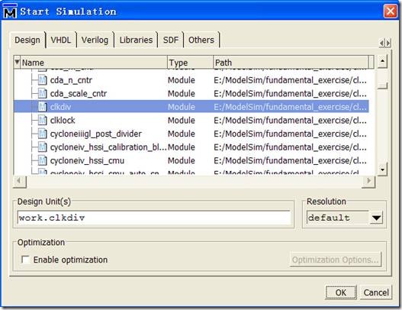Screen dimensions: 402x310
Task: Click the Cancel button
Action: (376, 292)
